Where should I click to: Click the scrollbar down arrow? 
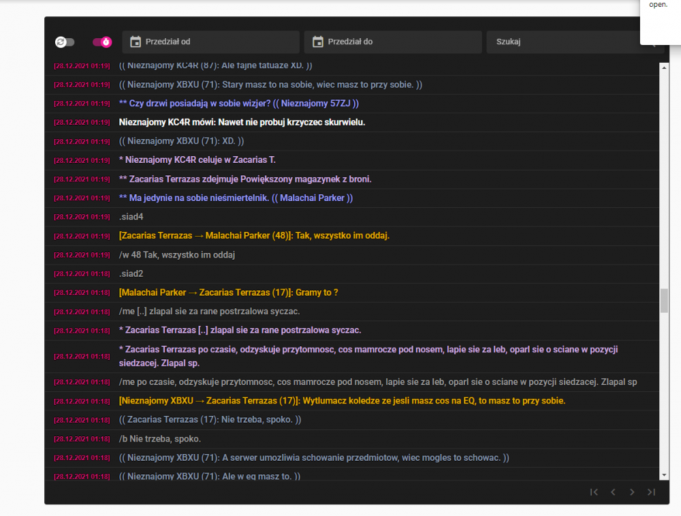(x=664, y=475)
